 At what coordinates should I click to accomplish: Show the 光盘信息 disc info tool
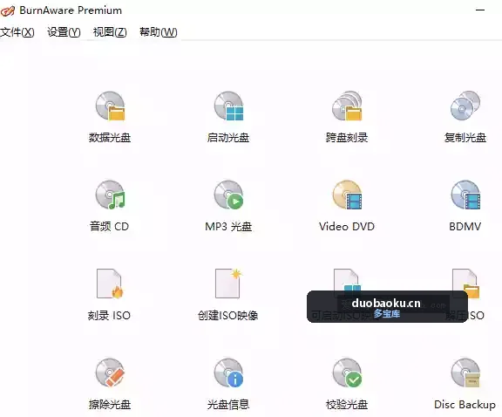point(228,384)
